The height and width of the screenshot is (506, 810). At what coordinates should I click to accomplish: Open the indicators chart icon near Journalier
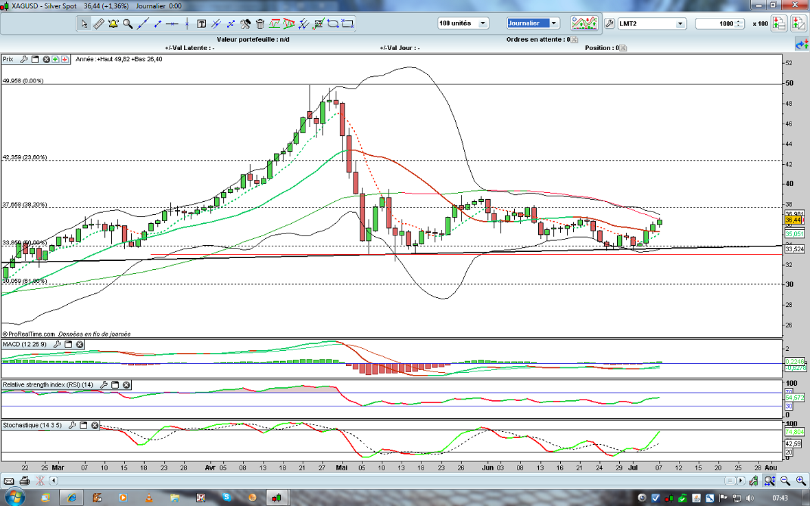pyautogui.click(x=584, y=23)
